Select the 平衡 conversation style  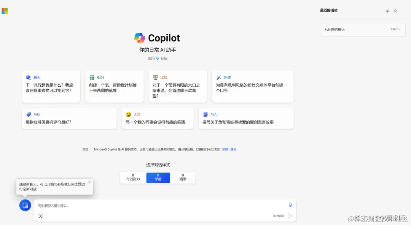(158, 177)
